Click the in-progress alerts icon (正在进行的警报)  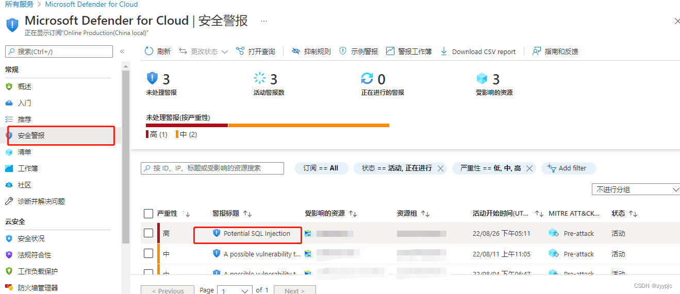click(x=367, y=78)
